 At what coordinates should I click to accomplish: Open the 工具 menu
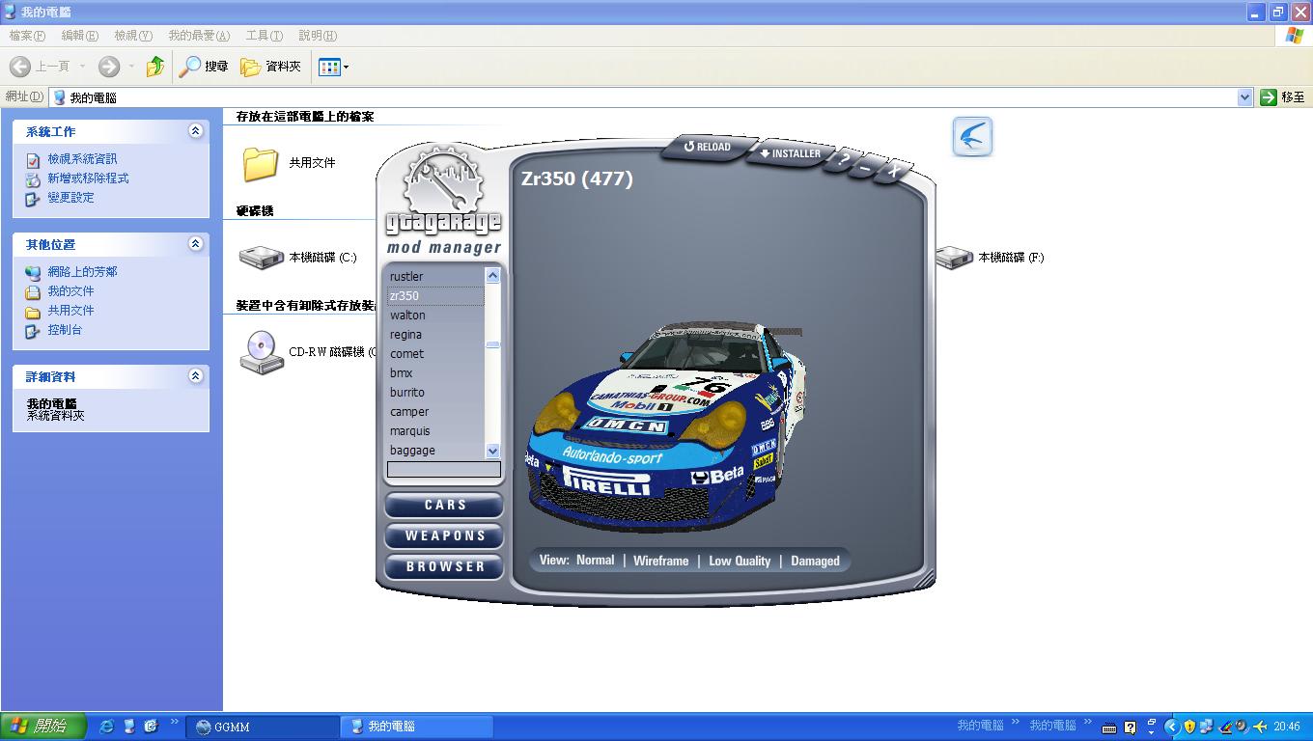coord(264,36)
